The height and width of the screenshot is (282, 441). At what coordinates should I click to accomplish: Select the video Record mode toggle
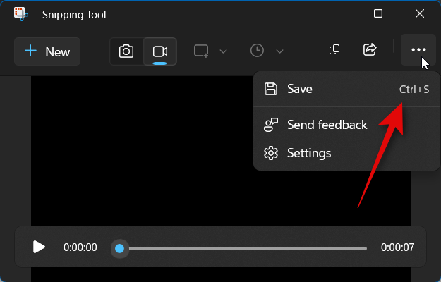tap(160, 51)
